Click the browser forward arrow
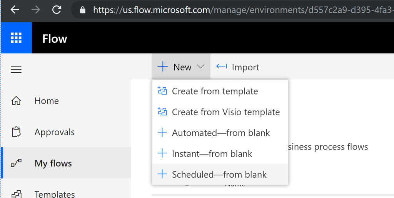The image size is (394, 198). click(x=35, y=10)
